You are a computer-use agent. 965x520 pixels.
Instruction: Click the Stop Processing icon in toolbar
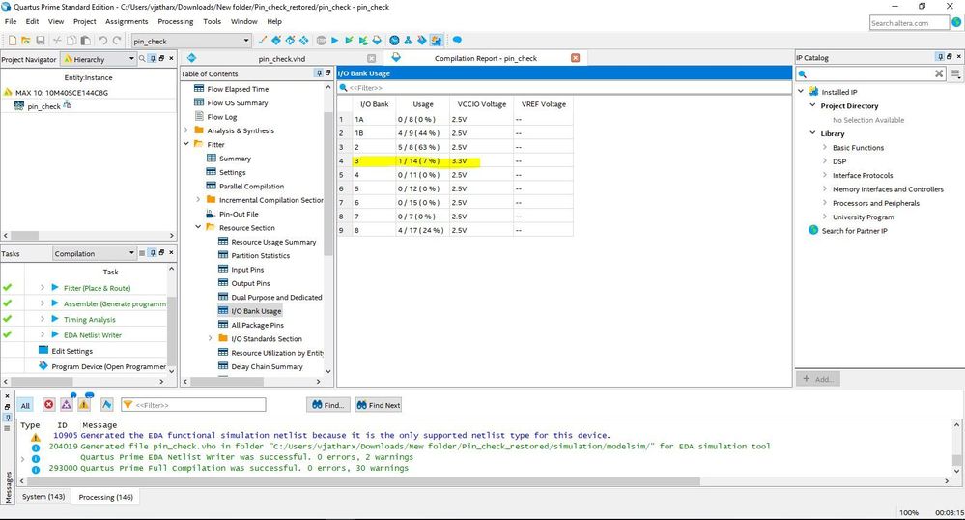point(320,41)
